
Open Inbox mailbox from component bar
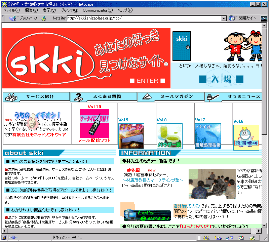tap(218, 238)
